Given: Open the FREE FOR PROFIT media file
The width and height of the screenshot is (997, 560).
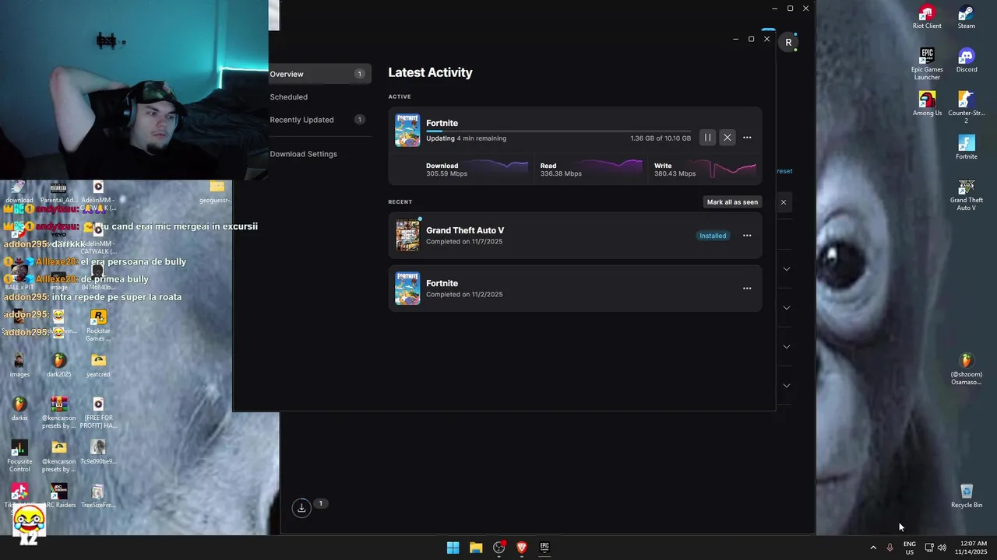Looking at the screenshot, I should tap(98, 413).
